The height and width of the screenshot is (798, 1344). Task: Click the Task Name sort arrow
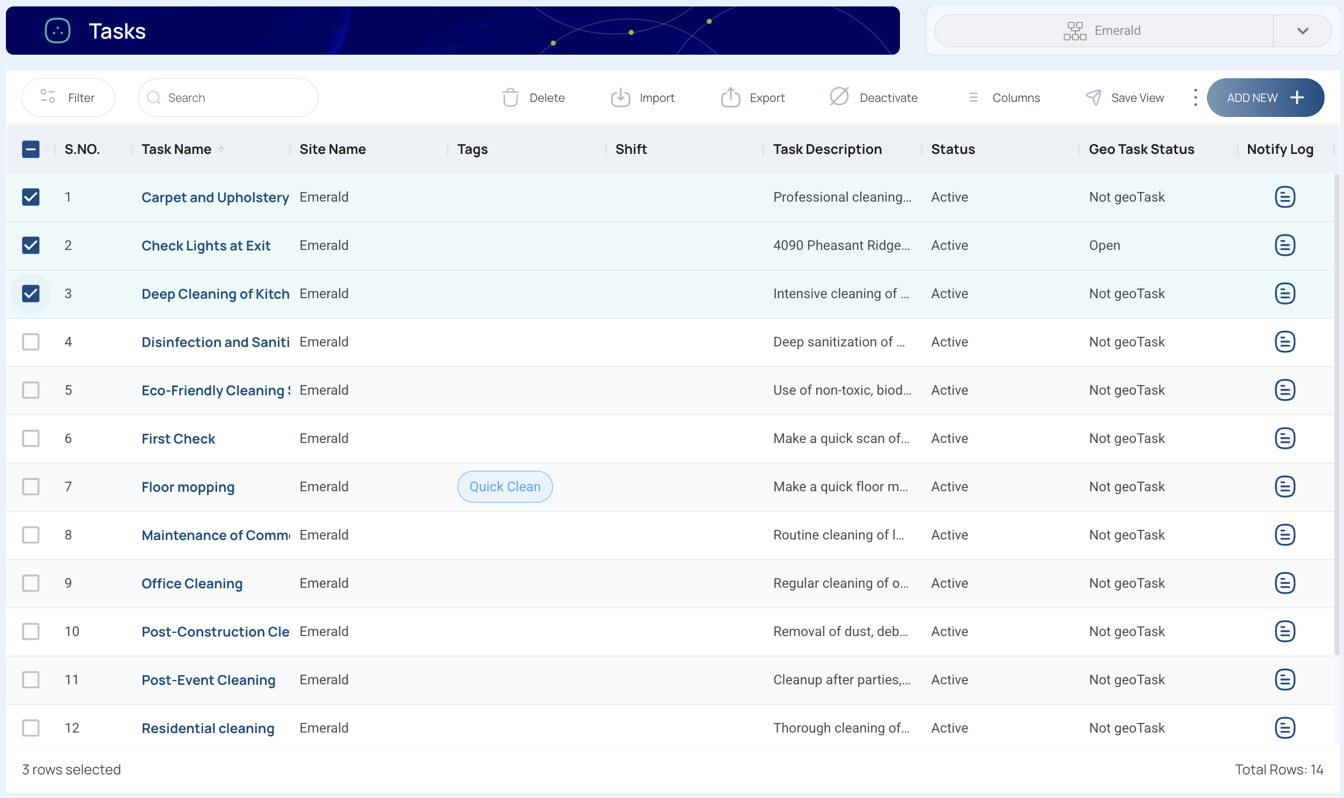[221, 150]
